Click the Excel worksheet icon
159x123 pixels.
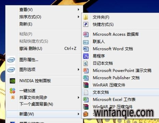click(86, 100)
